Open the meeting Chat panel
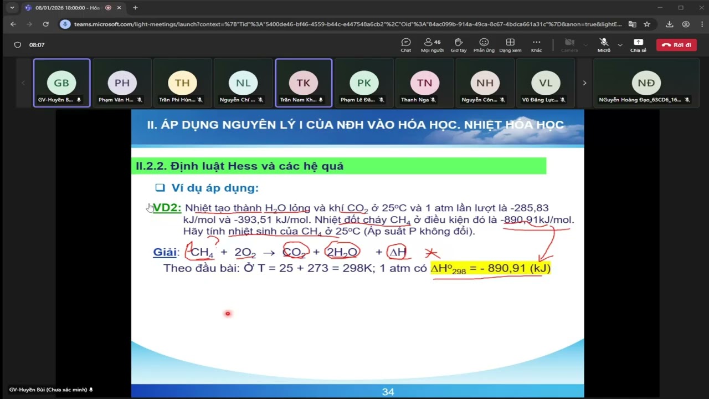 tap(406, 45)
